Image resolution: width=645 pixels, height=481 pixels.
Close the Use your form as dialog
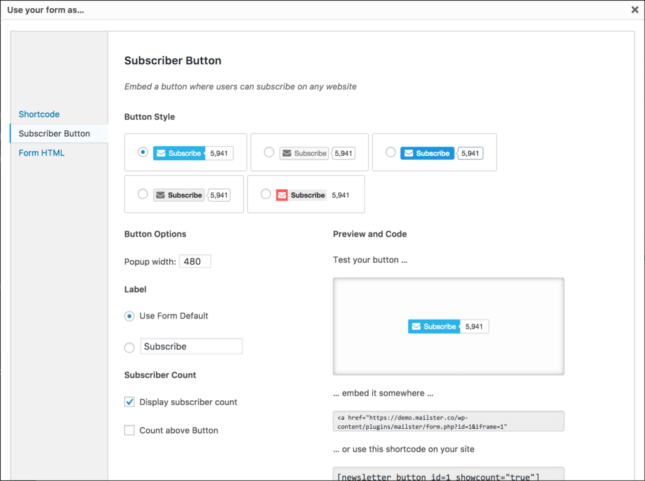tap(634, 9)
